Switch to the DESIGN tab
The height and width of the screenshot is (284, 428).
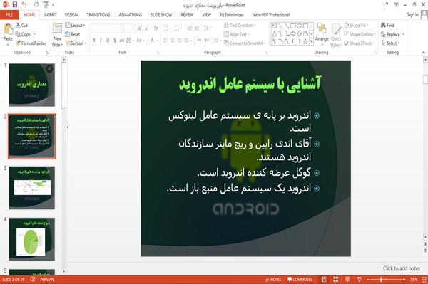click(71, 15)
